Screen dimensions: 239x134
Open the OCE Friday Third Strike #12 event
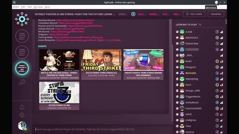coord(101,64)
